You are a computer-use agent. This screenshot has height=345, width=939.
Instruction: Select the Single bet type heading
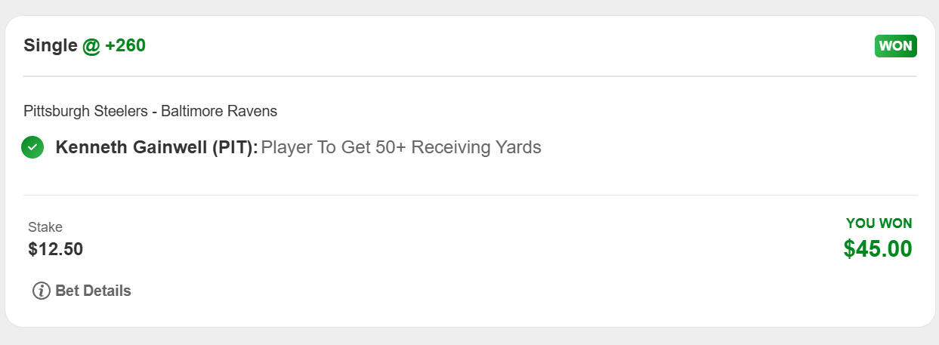[50, 46]
